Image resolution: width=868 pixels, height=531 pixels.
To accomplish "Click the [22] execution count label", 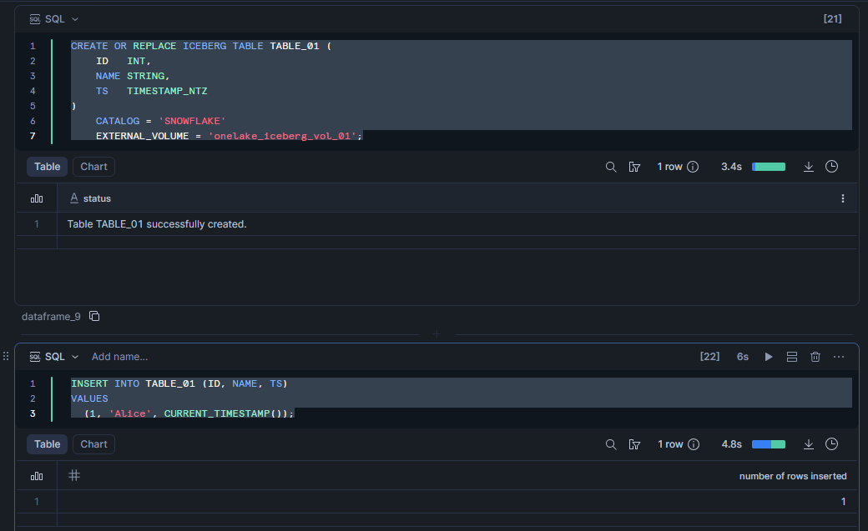I will [x=709, y=357].
